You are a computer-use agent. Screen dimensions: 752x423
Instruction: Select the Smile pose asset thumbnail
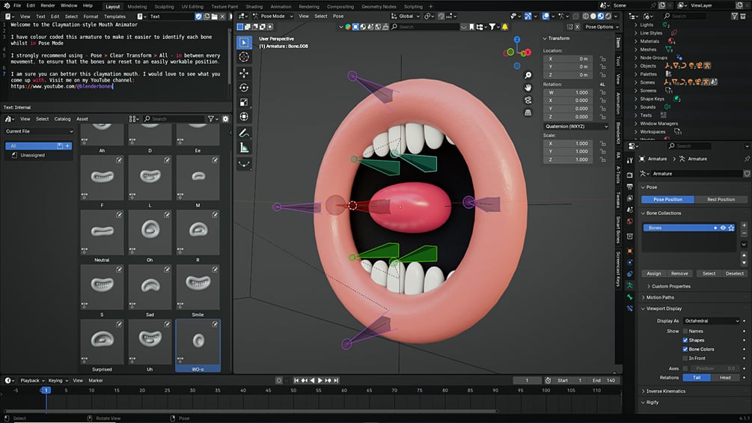[x=198, y=287]
